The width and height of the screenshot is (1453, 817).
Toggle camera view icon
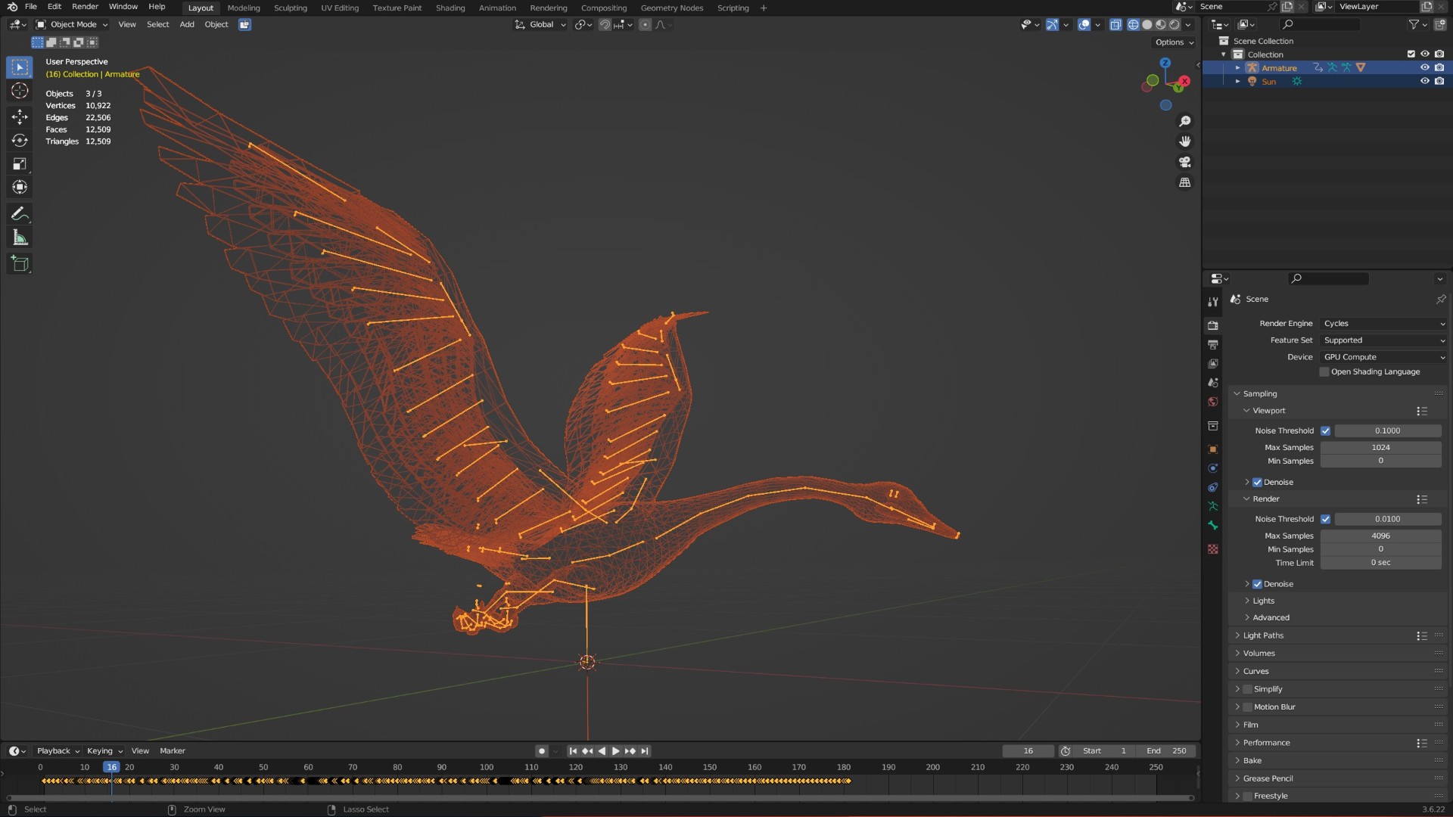pos(1185,162)
